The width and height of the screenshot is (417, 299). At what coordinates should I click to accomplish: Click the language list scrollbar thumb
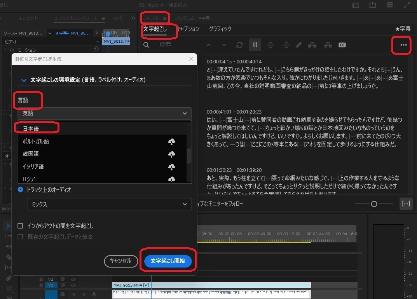coord(189,156)
